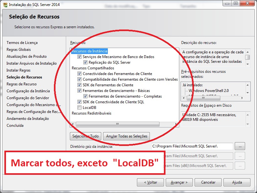Select Andamento da Instalação step

click(x=28, y=119)
